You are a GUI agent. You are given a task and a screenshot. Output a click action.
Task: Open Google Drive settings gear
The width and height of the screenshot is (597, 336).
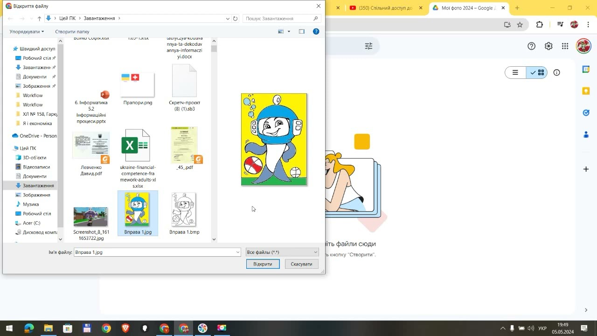tap(548, 46)
